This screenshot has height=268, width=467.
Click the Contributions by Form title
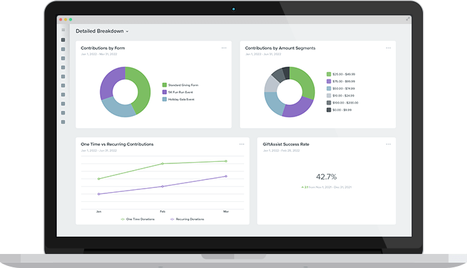click(x=103, y=48)
